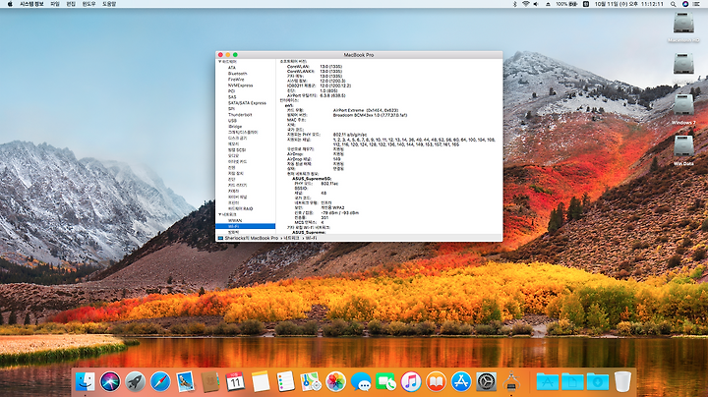Open App Store icon in Dock
Image resolution: width=708 pixels, height=397 pixels.
coord(461,381)
